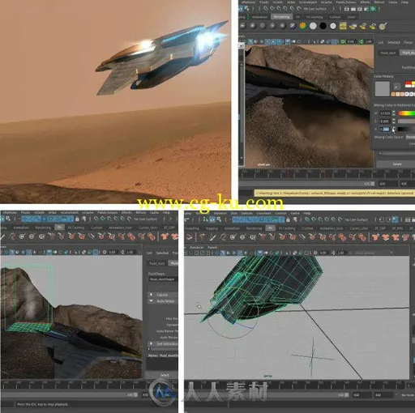Click the leftmost book-like icon, bottom-right shelf

coord(189,237)
